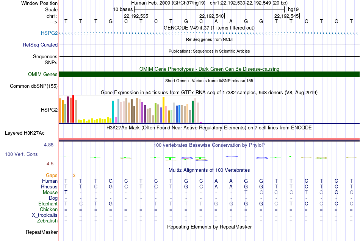Viewport: 360px width, 241px height.
Task: Select the Layered H3K27Ac track label
Action: [25, 133]
